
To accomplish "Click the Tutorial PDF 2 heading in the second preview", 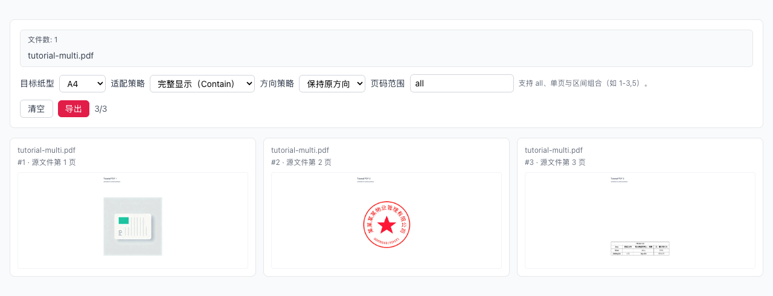I will [364, 179].
